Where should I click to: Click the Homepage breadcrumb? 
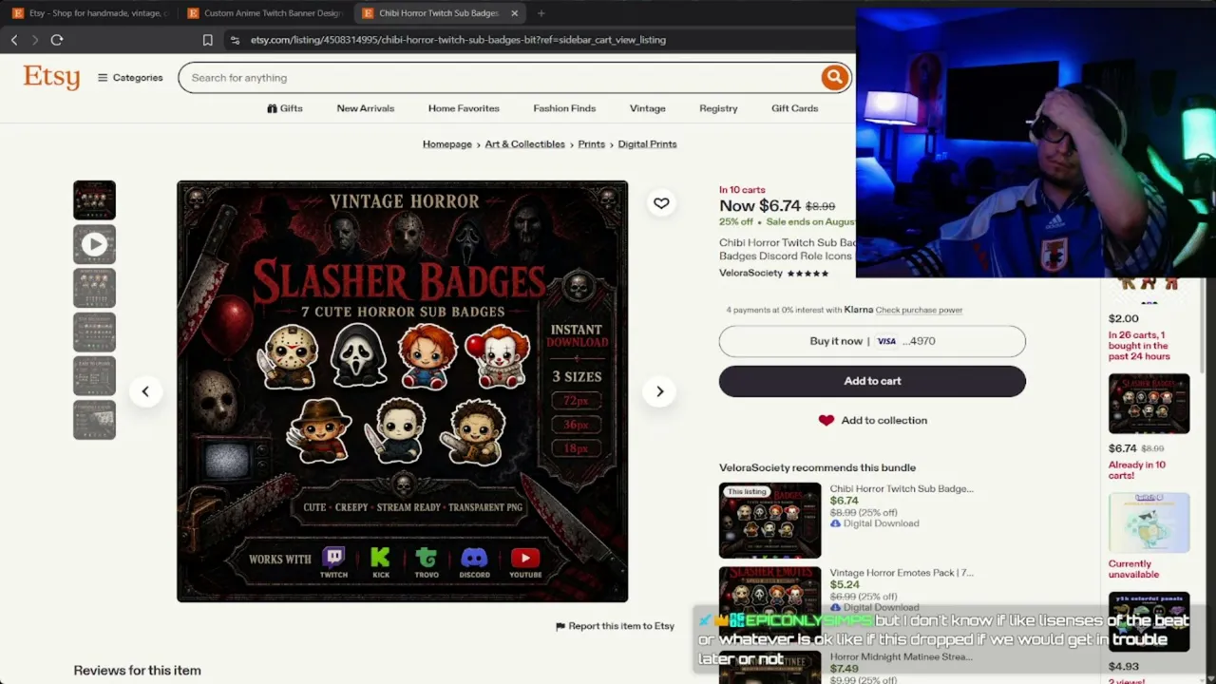[x=447, y=144]
